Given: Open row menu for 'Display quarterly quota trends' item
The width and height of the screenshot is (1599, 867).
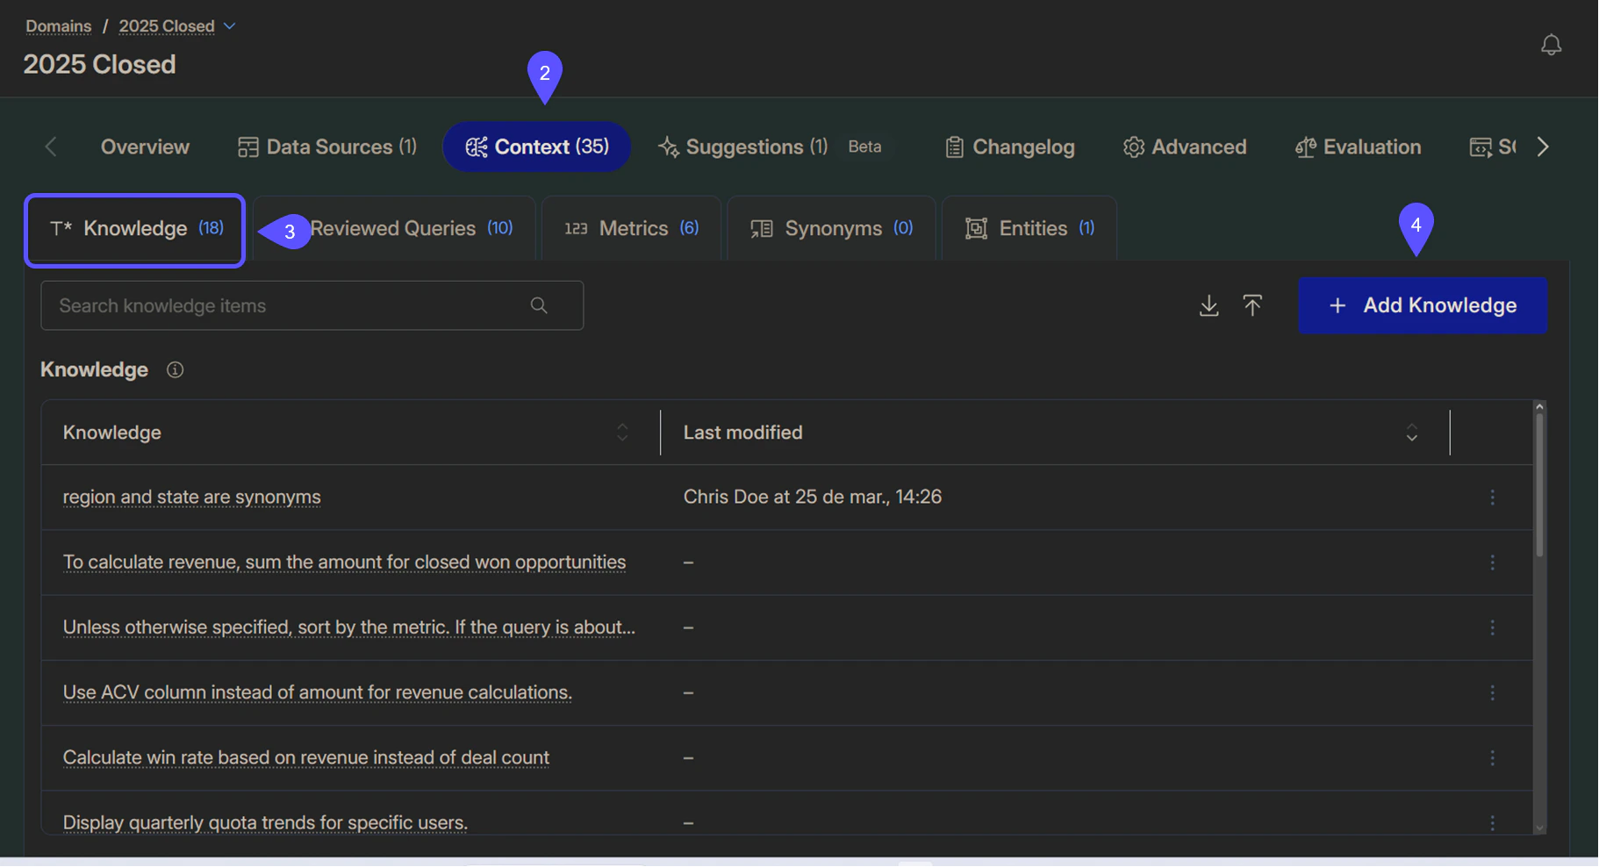Looking at the screenshot, I should pyautogui.click(x=1492, y=822).
